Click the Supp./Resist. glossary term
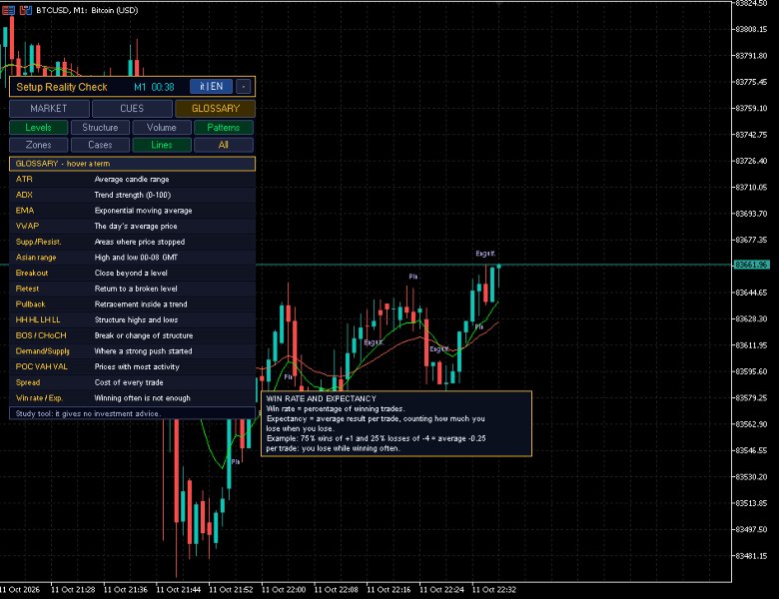This screenshot has width=779, height=599. tap(38, 242)
